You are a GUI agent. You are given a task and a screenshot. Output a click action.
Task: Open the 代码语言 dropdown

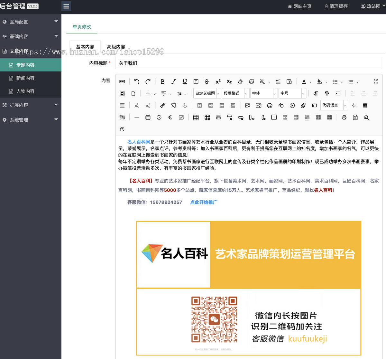click(x=334, y=105)
